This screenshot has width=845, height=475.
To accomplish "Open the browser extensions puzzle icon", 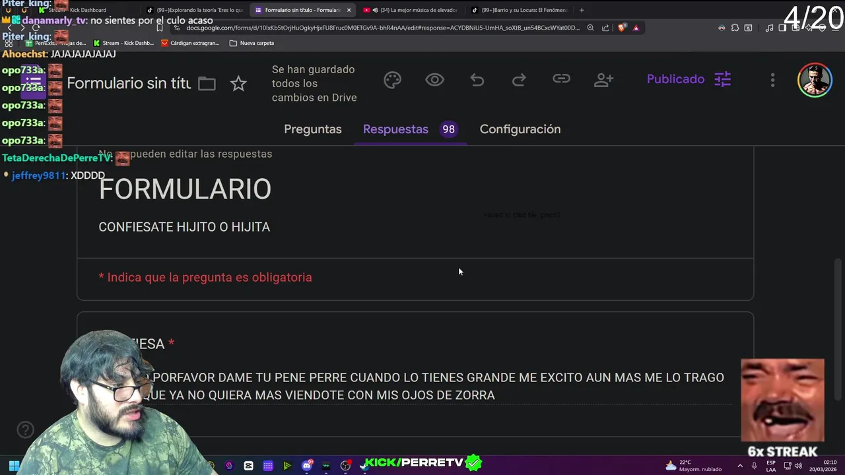I will pyautogui.click(x=735, y=28).
